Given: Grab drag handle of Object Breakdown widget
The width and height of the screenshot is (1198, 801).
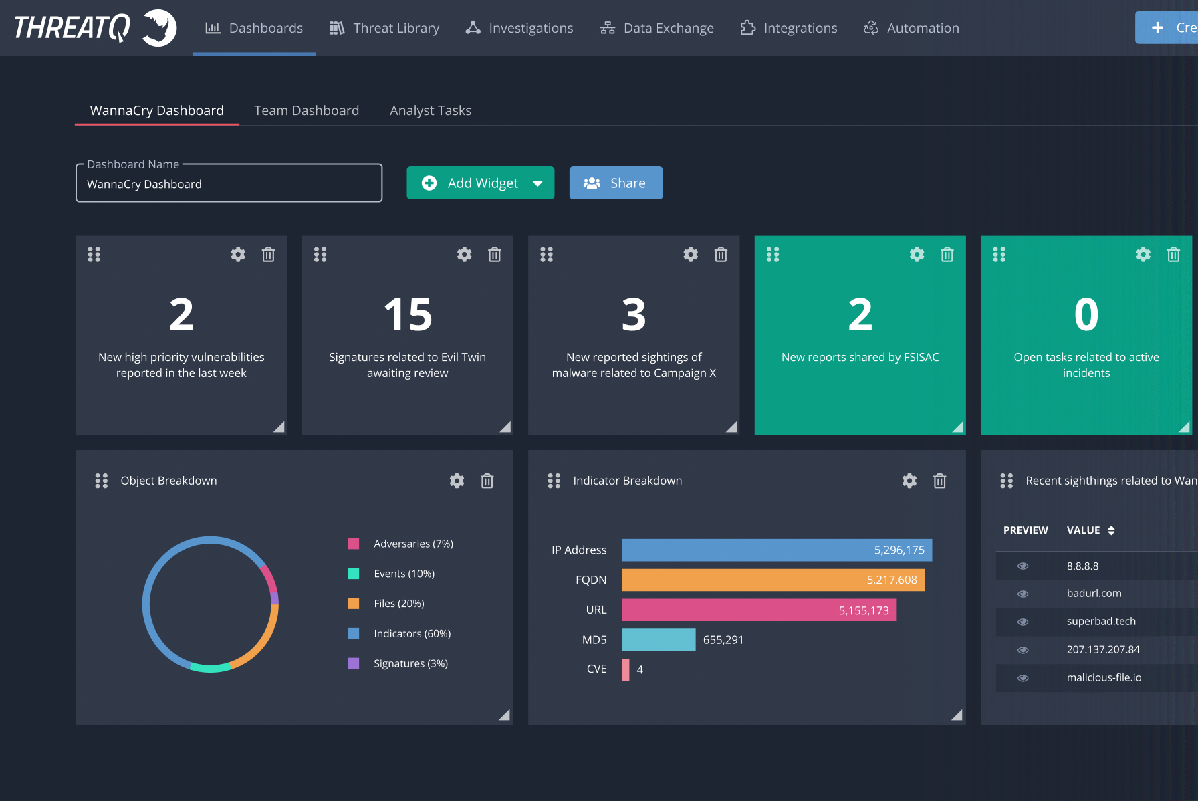Looking at the screenshot, I should coord(102,481).
